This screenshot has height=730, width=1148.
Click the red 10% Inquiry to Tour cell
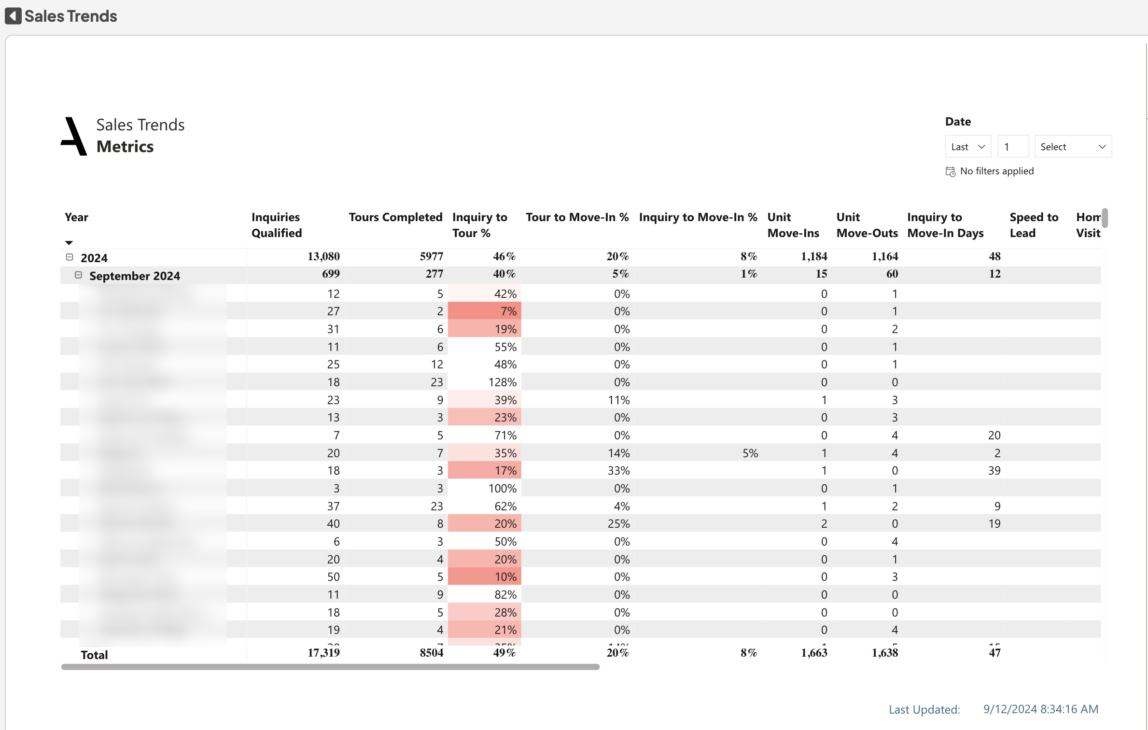click(x=484, y=576)
